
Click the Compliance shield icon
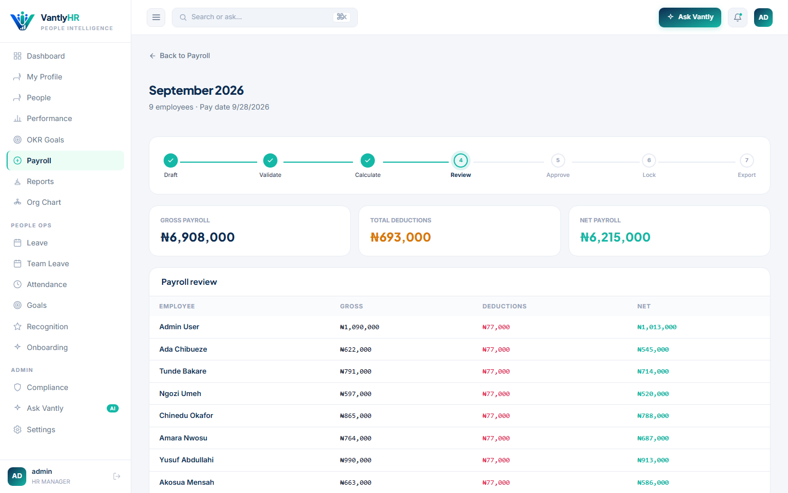click(x=18, y=387)
